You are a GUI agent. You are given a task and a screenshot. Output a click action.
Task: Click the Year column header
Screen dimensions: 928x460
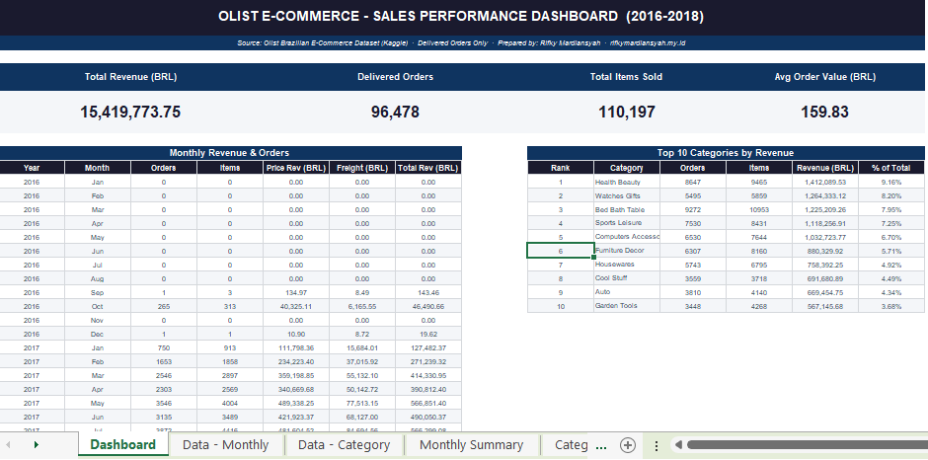tap(32, 168)
